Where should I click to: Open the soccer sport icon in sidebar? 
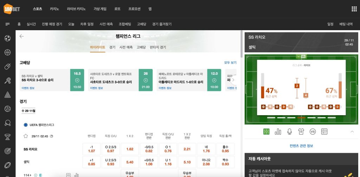coord(8,38)
